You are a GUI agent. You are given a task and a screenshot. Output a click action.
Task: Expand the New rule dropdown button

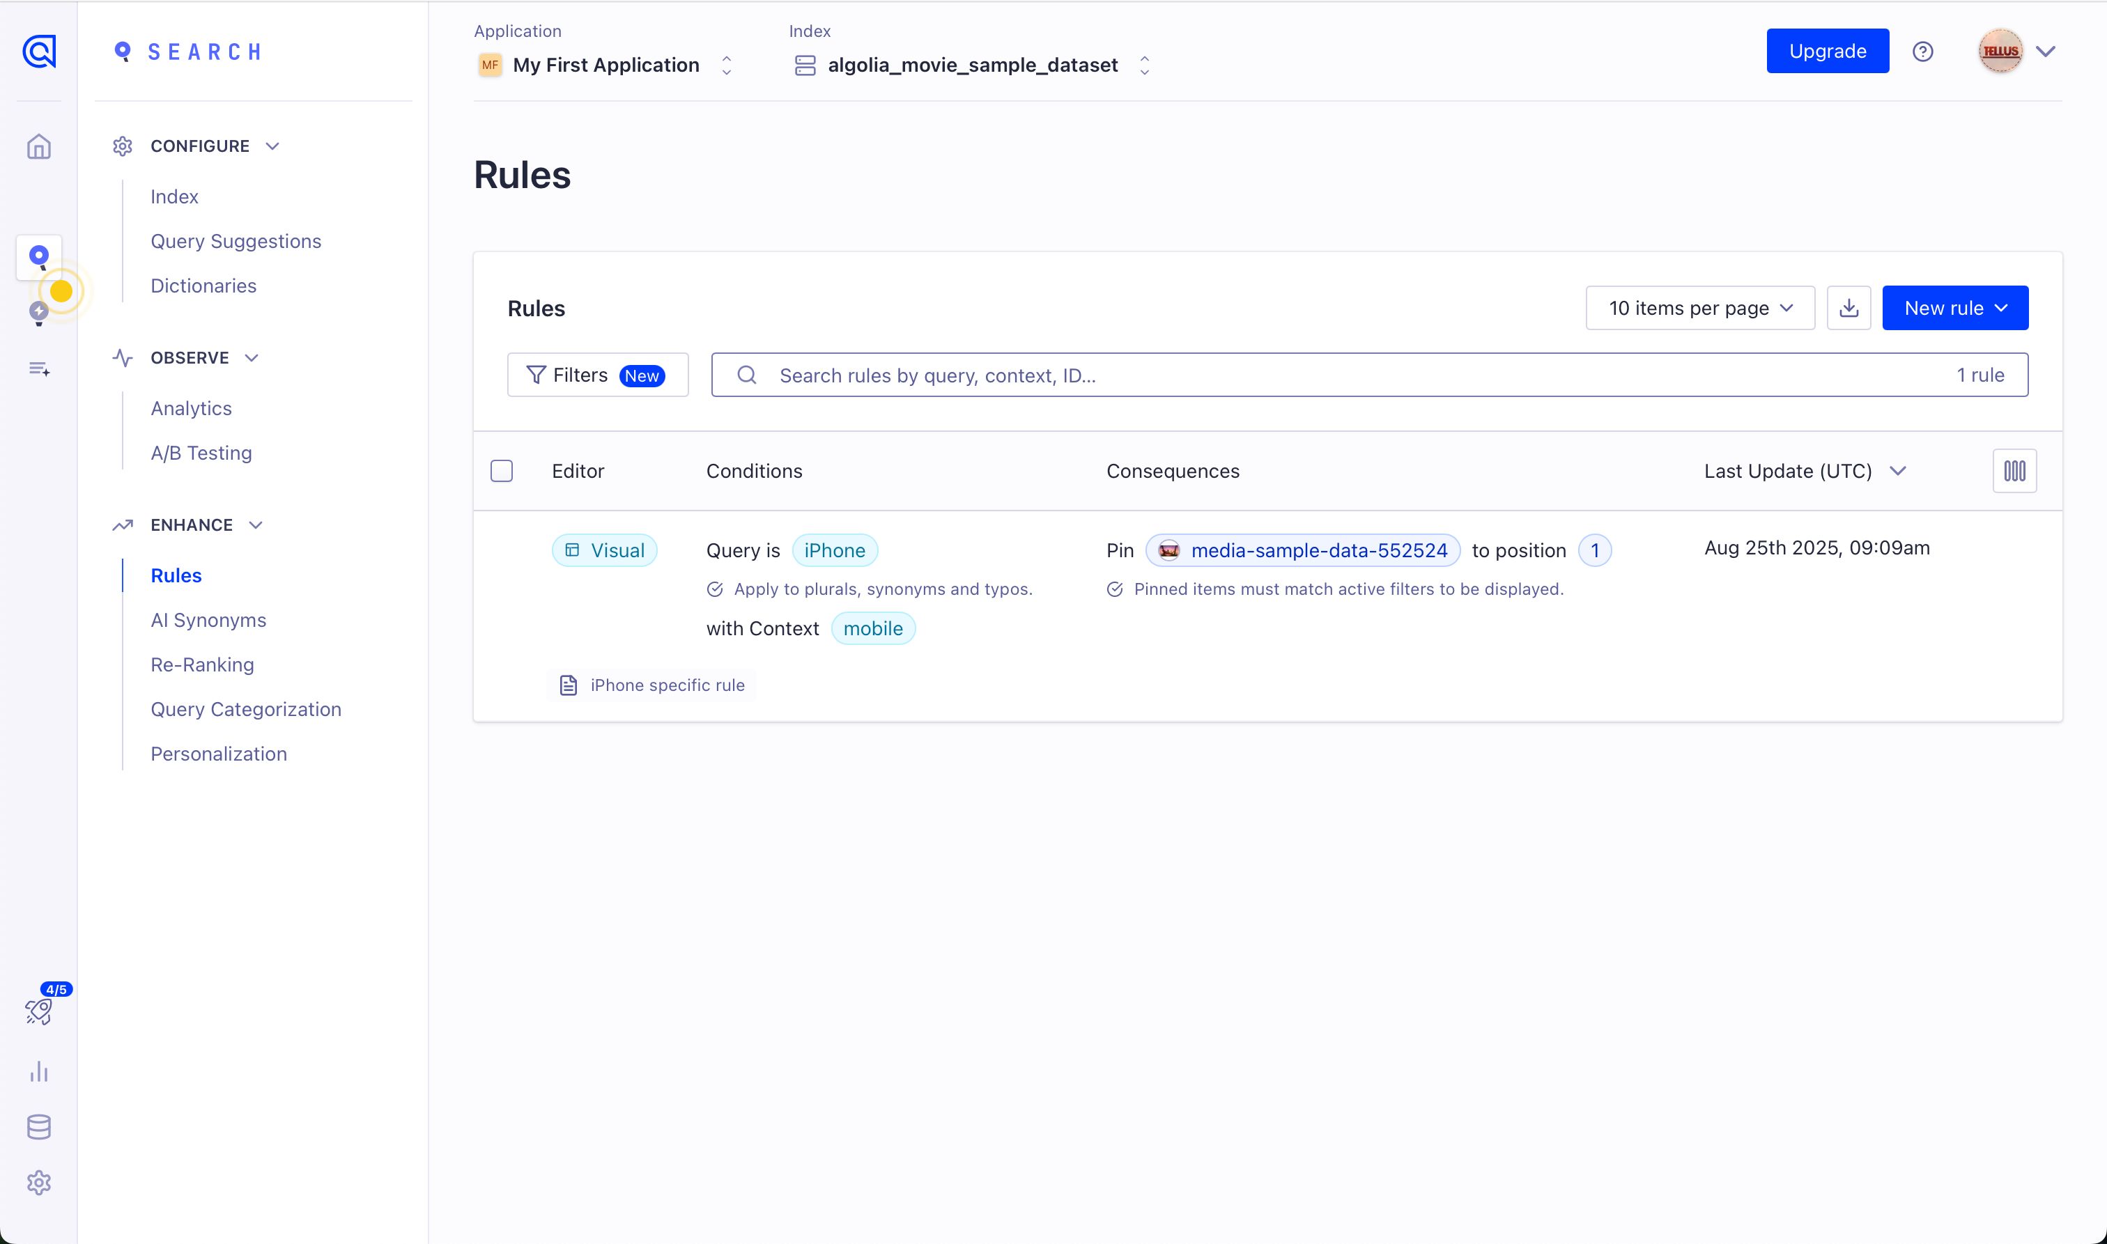[x=1954, y=308]
